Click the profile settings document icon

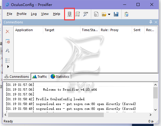[96, 14]
